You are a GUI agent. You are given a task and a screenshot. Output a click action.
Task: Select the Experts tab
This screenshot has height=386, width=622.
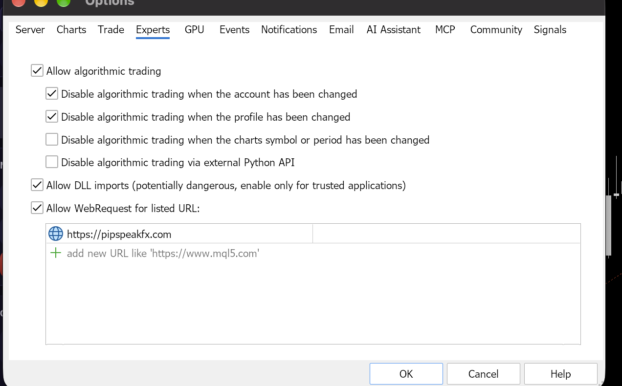[153, 30]
